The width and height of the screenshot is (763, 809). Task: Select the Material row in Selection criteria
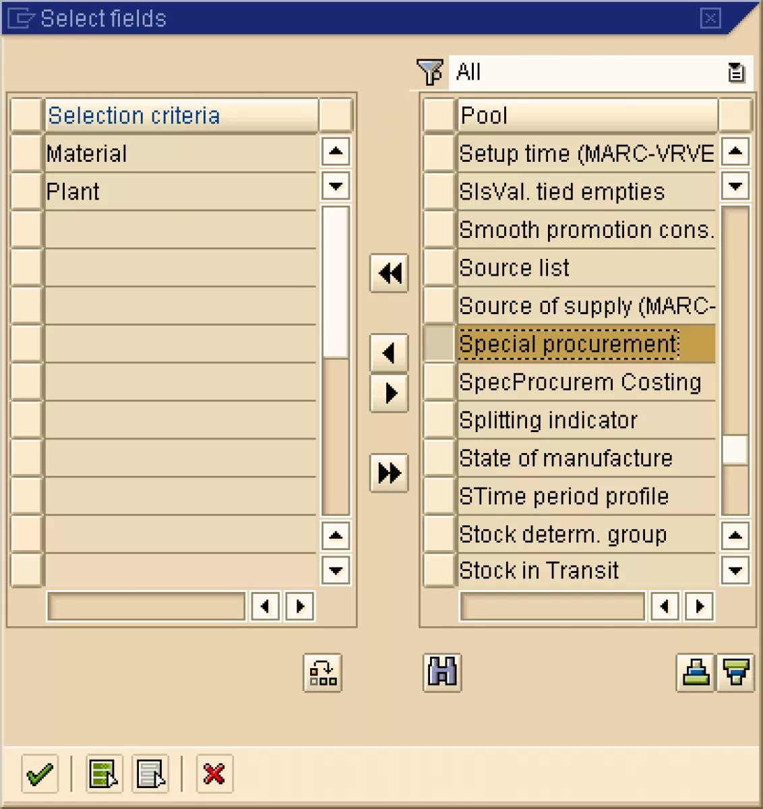(x=181, y=154)
